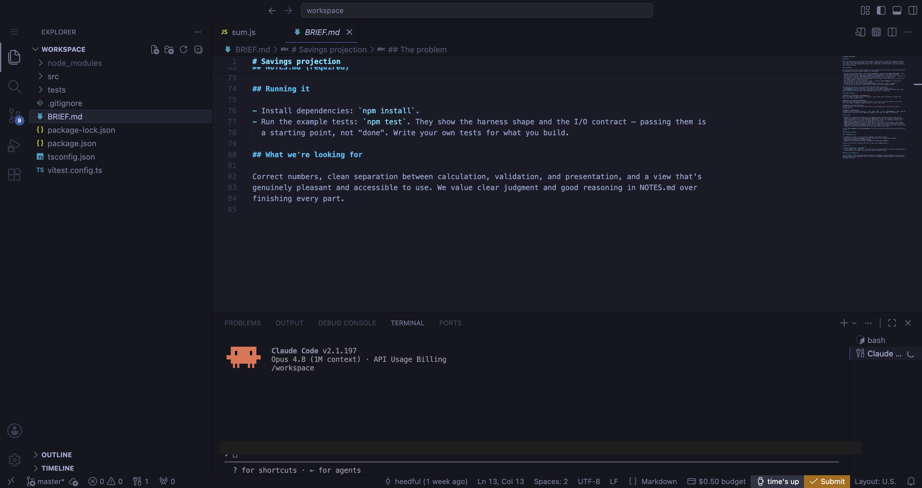Open the Accounts menu icon
Screen dimensions: 922x488
click(x=14, y=430)
